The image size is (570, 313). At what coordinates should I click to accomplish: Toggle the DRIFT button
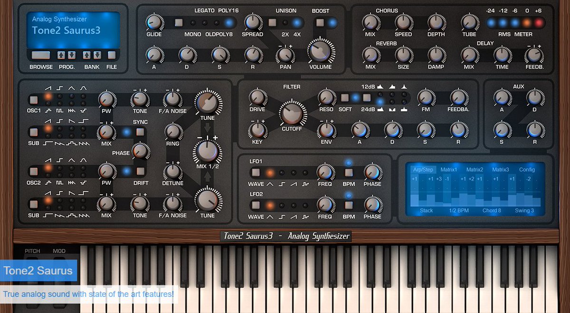coord(140,171)
